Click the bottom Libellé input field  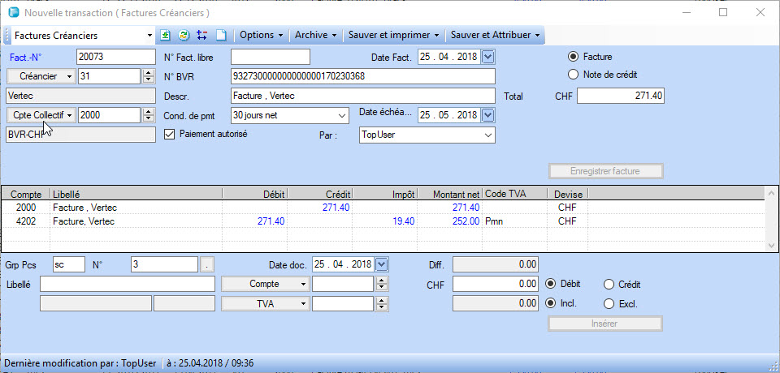128,284
